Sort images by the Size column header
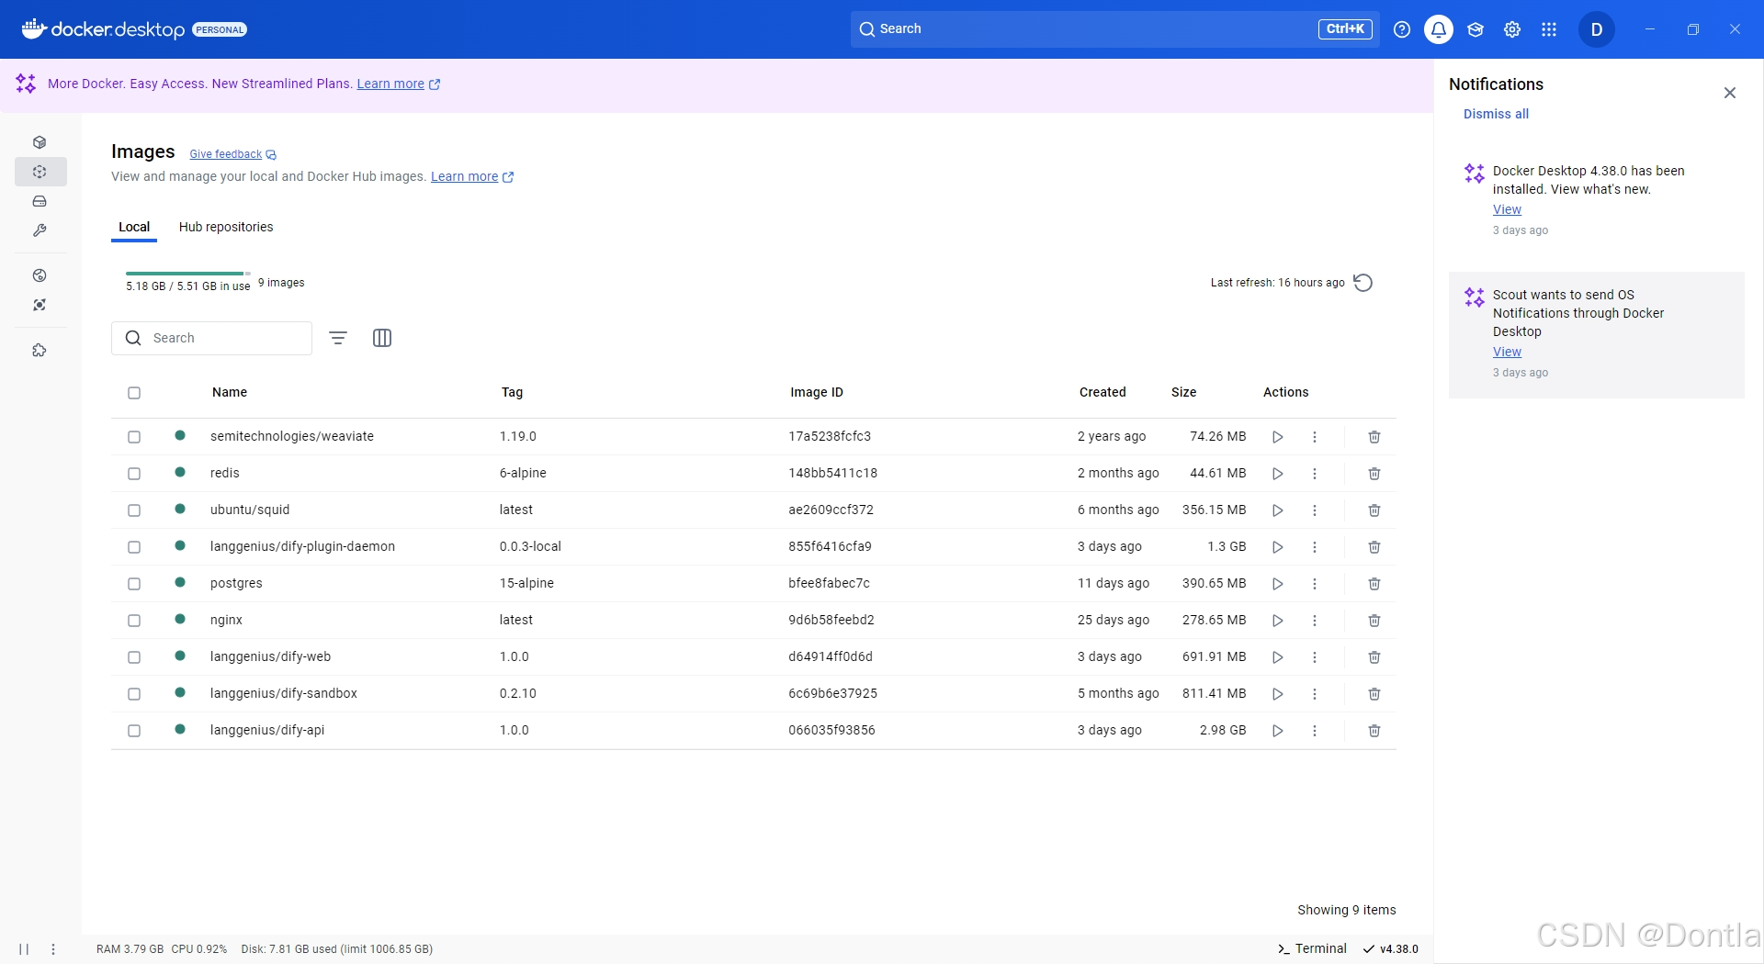This screenshot has height=964, width=1764. pyautogui.click(x=1183, y=392)
